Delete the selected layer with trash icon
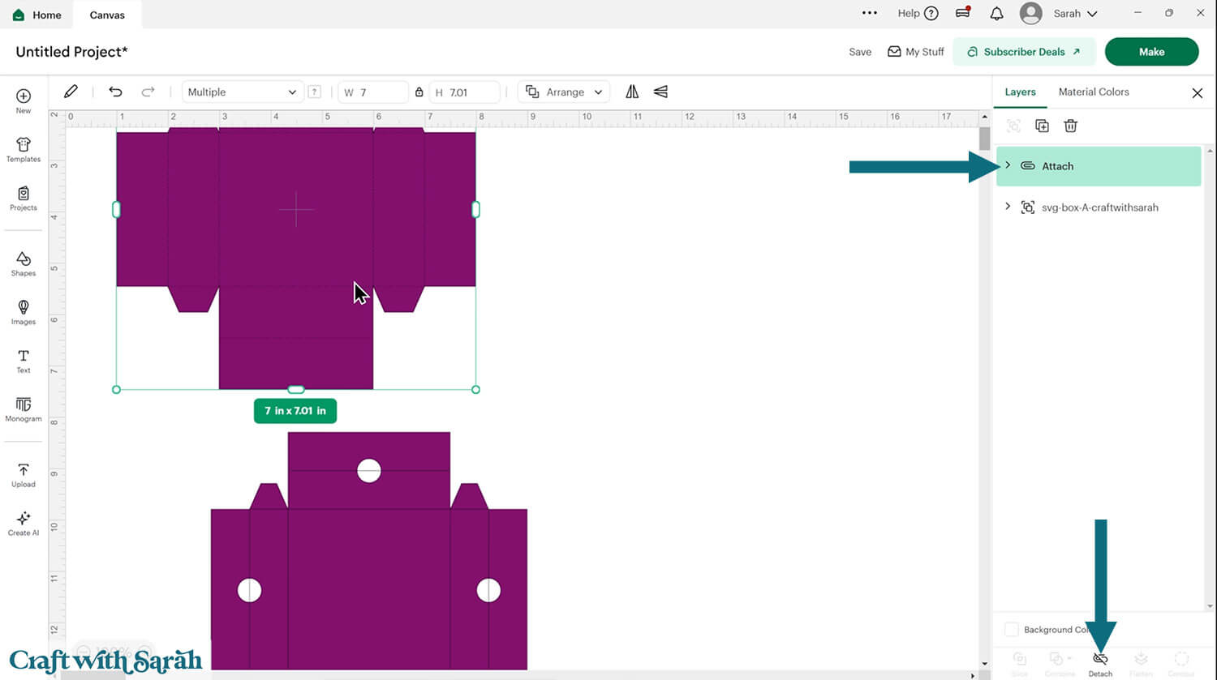 (1070, 126)
